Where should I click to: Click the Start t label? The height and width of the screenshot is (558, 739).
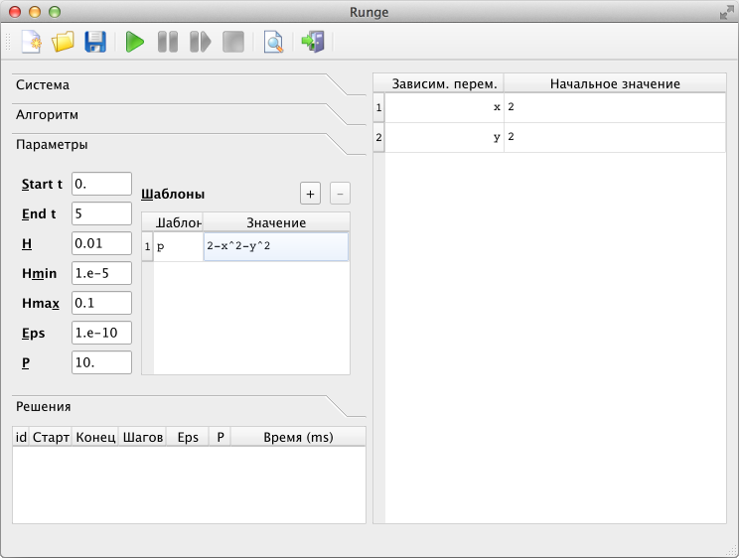pos(42,184)
